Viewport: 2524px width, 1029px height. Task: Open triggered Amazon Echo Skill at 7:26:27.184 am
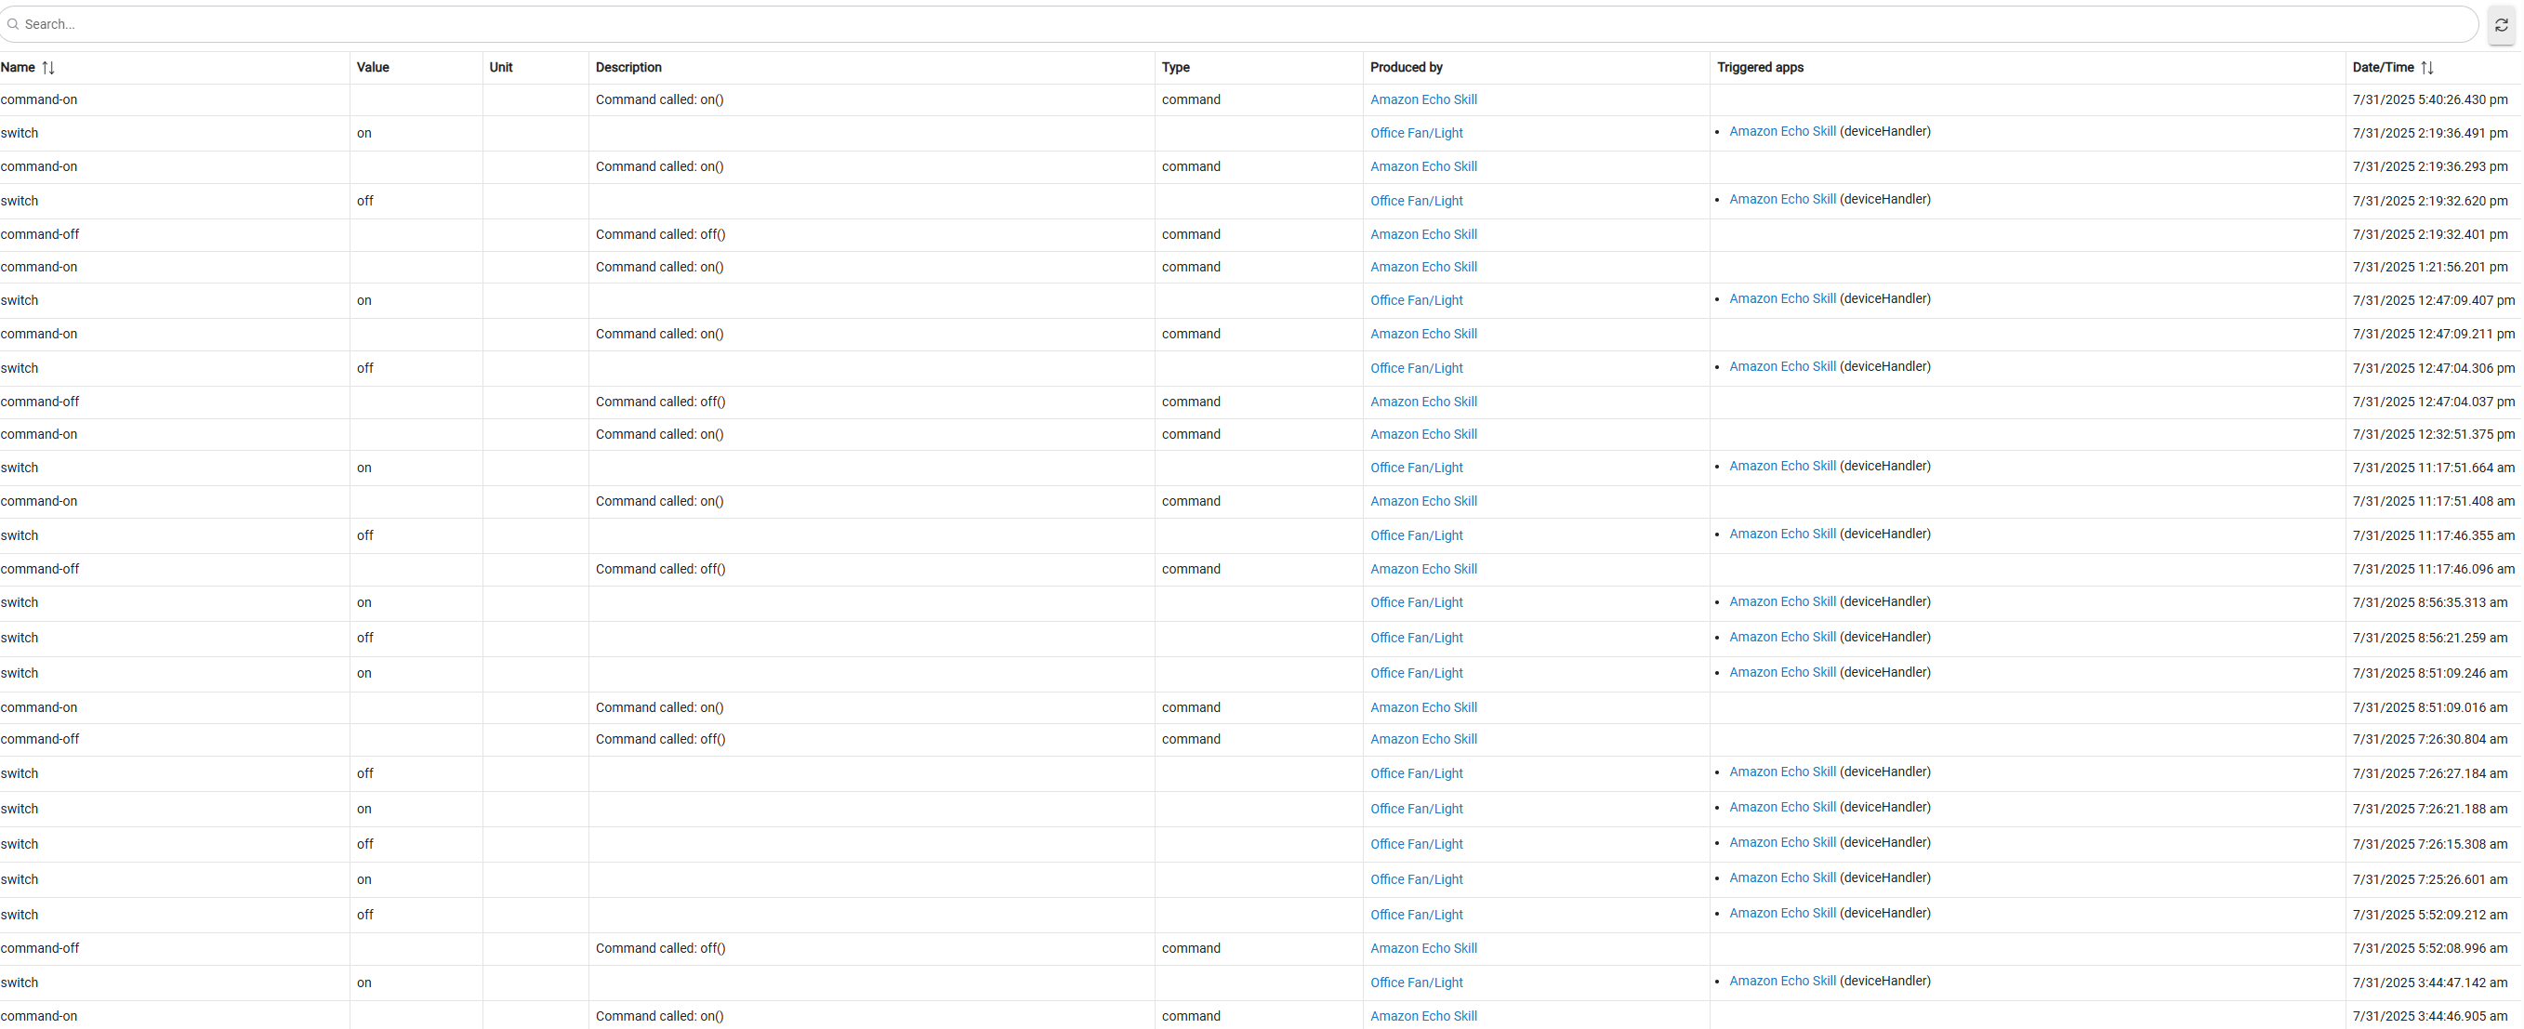click(1782, 772)
